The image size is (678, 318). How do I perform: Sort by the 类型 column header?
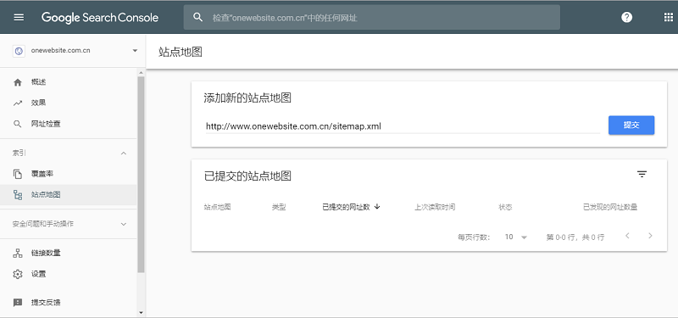click(x=279, y=207)
